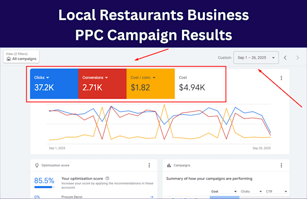Viewport: 307px width, 199px height.
Task: Open the Optimization score card three-dot menu
Action: pyautogui.click(x=149, y=165)
